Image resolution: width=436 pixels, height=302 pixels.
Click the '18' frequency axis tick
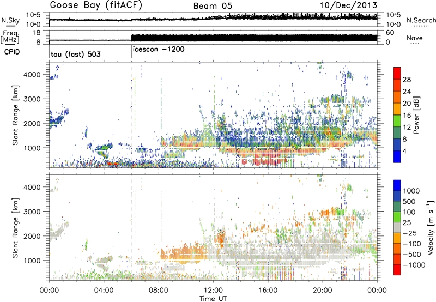pyautogui.click(x=37, y=33)
